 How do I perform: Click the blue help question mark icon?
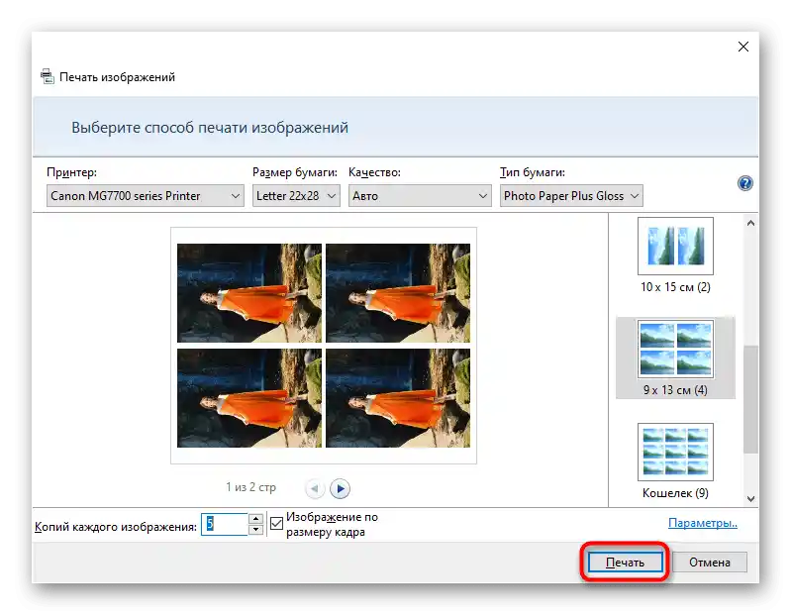tap(745, 183)
